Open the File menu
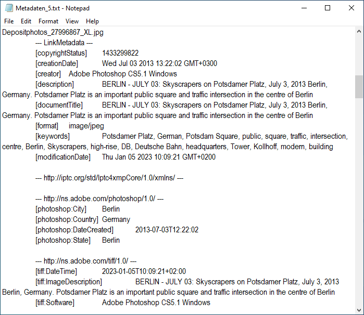This screenshot has height=315, width=364. [9, 21]
